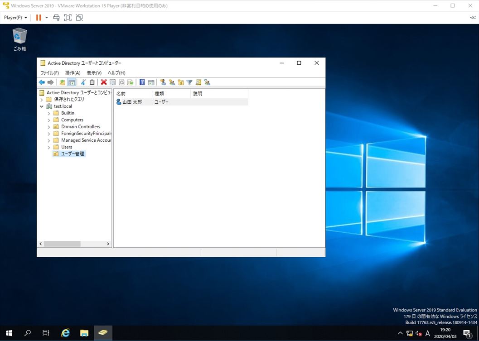
Task: Open the notification center icon
Action: pos(467,333)
